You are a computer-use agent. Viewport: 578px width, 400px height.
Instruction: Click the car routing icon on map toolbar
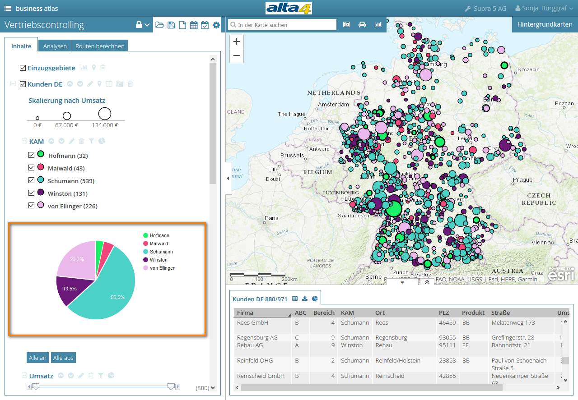click(362, 24)
